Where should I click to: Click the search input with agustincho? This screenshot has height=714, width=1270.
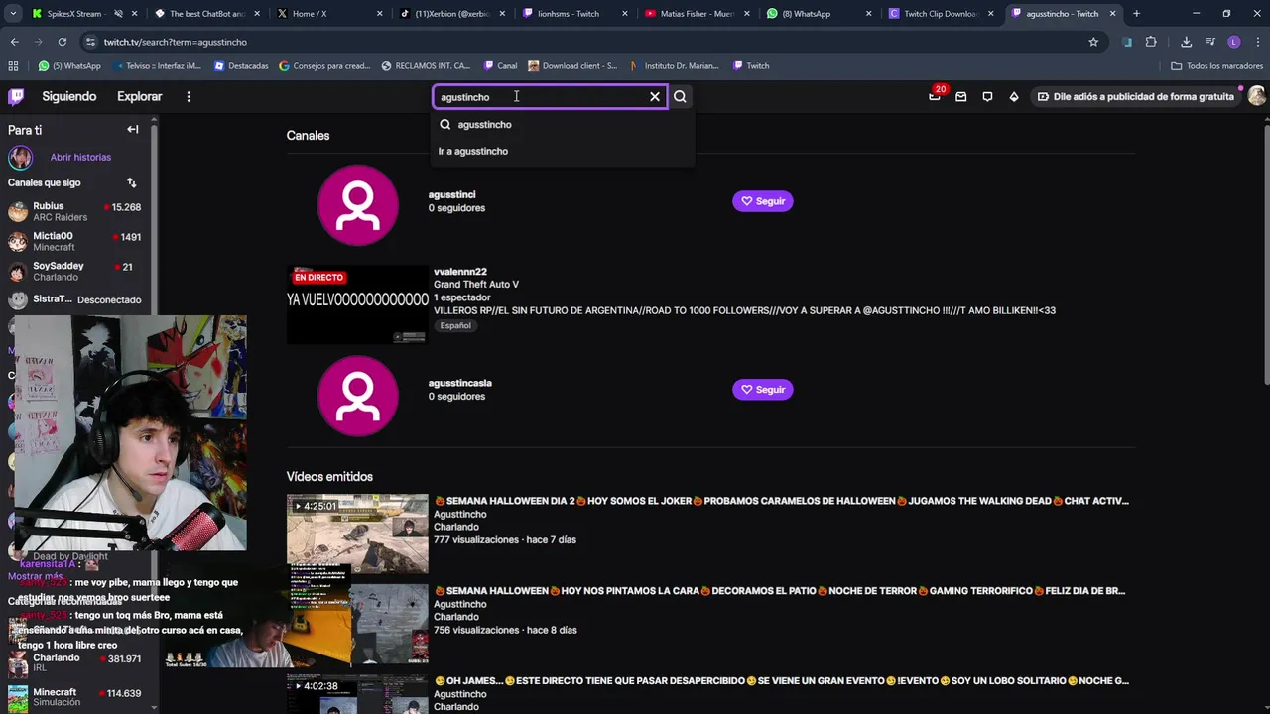point(541,96)
